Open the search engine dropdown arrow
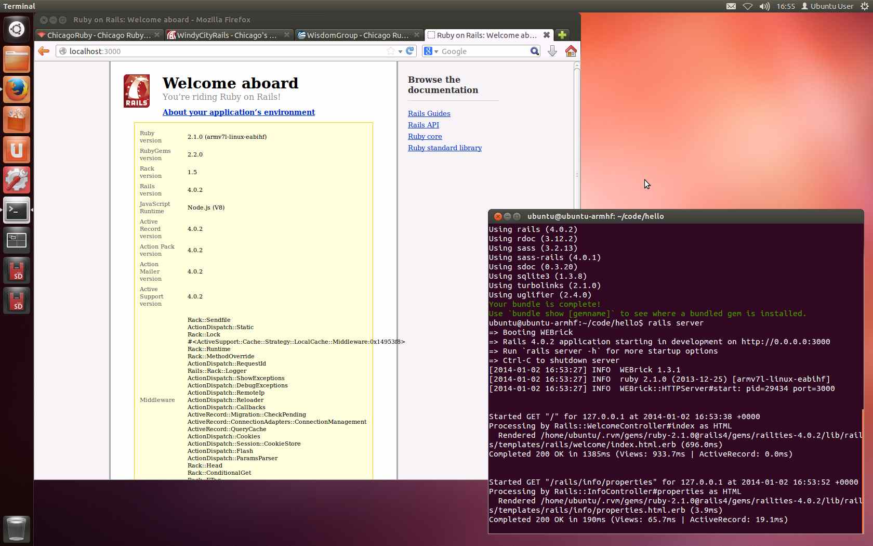This screenshot has height=546, width=873. pyautogui.click(x=437, y=51)
